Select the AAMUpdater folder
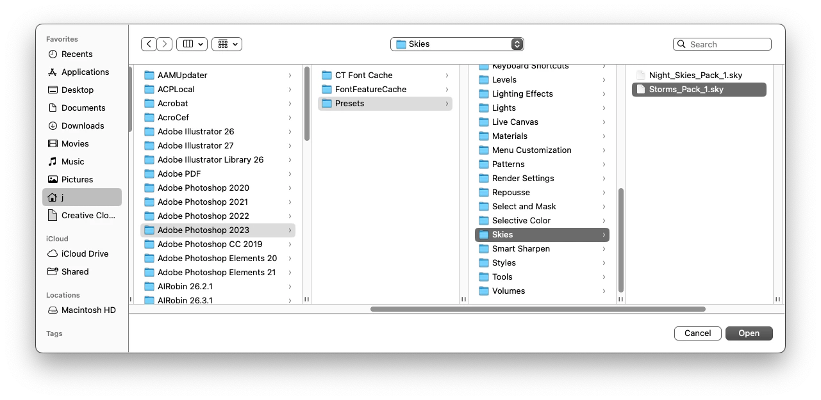Image resolution: width=821 pixels, height=400 pixels. click(x=218, y=76)
